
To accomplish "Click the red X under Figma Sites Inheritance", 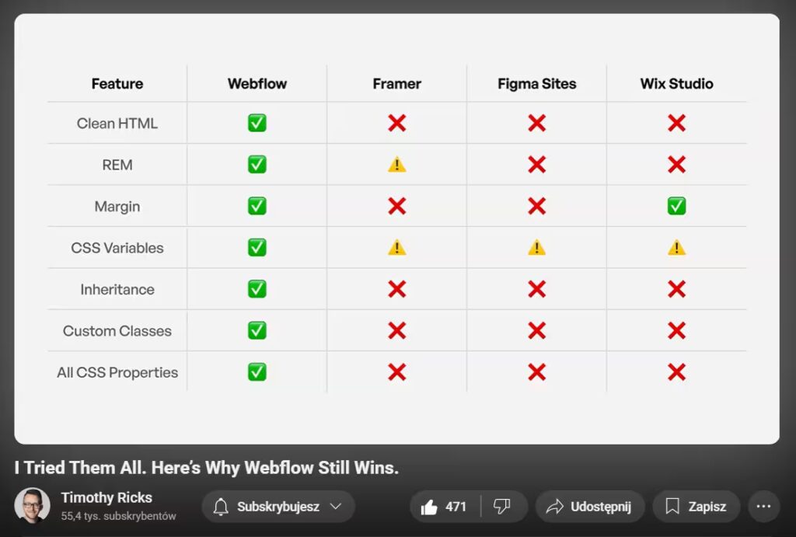I will click(x=536, y=289).
